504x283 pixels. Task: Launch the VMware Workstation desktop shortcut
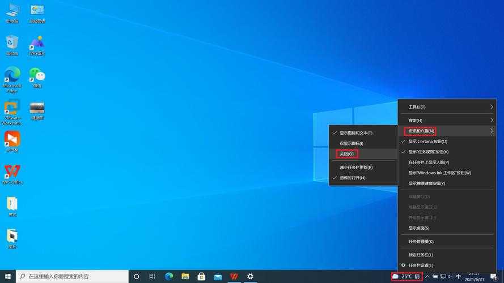pyautogui.click(x=12, y=108)
